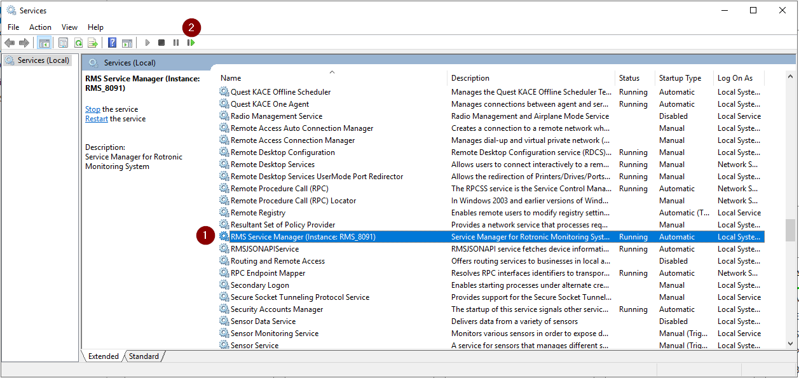Click the Stop Service square button
This screenshot has height=378, width=799.
click(x=161, y=43)
